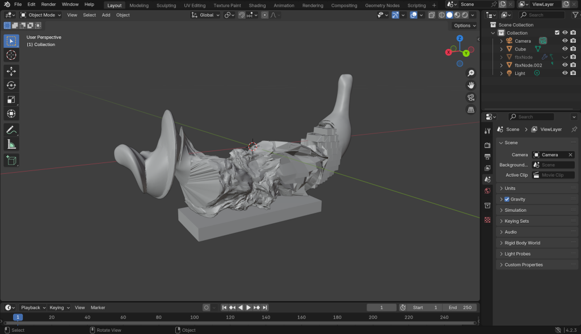Viewport: 581px width, 334px height.
Task: Open the Render menu
Action: point(49,5)
